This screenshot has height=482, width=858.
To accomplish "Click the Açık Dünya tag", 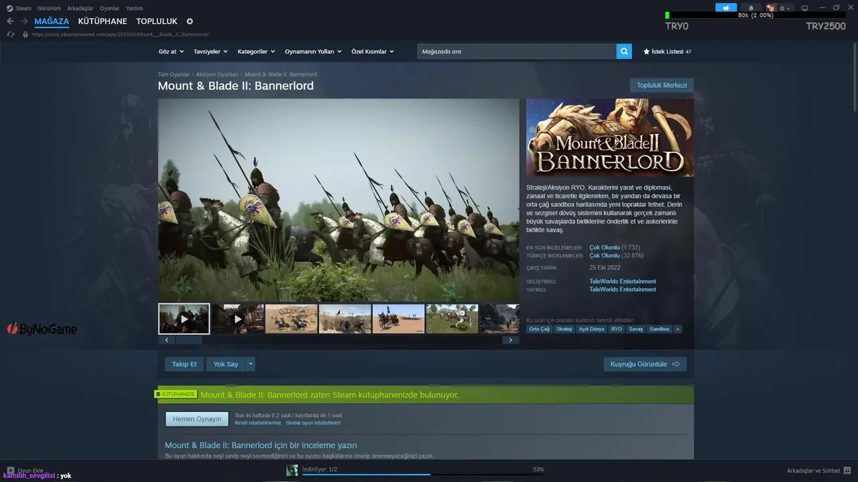I will [592, 329].
